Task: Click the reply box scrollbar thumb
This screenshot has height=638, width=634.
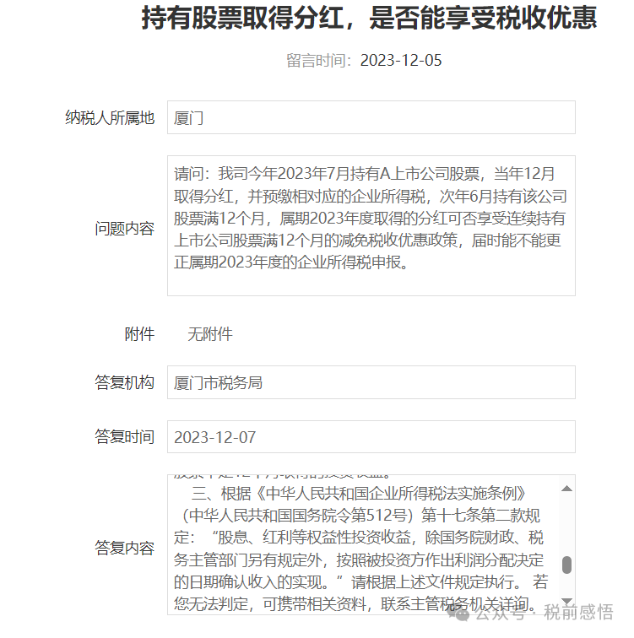Action: (x=566, y=565)
